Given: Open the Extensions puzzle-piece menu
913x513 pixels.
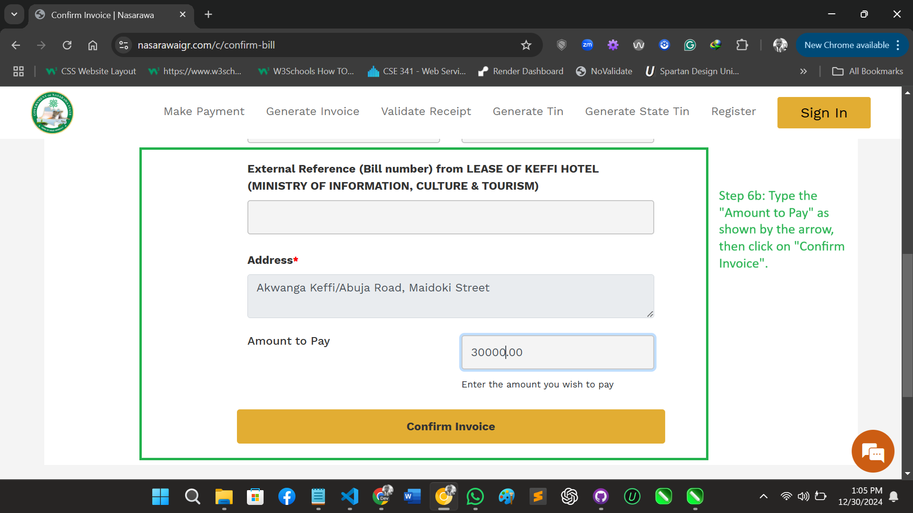Looking at the screenshot, I should pyautogui.click(x=742, y=45).
